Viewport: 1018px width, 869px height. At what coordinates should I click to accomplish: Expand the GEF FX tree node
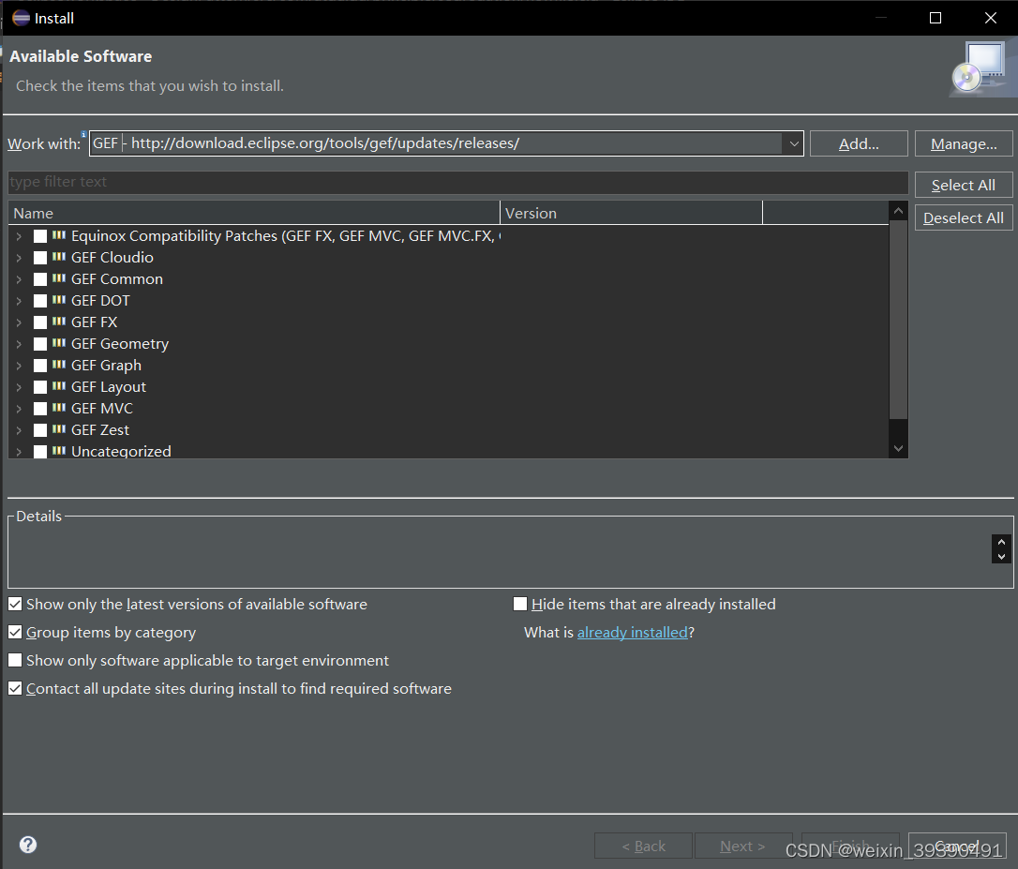tap(19, 322)
